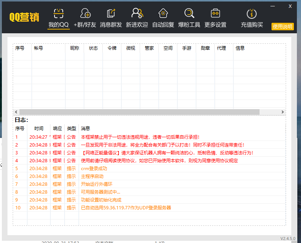Click the 使用说明 instructions button
This screenshot has width=301, height=243.
coord(283,27)
